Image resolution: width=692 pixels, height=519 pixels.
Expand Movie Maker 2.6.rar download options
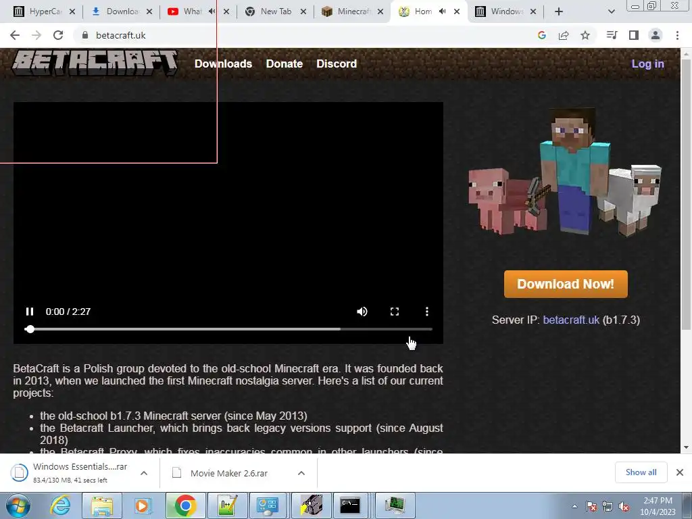coord(301,473)
